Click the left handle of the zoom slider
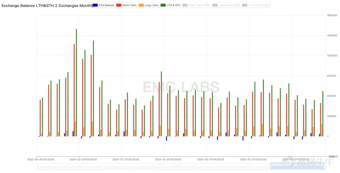The height and width of the screenshot is (173, 340). pos(271,166)
